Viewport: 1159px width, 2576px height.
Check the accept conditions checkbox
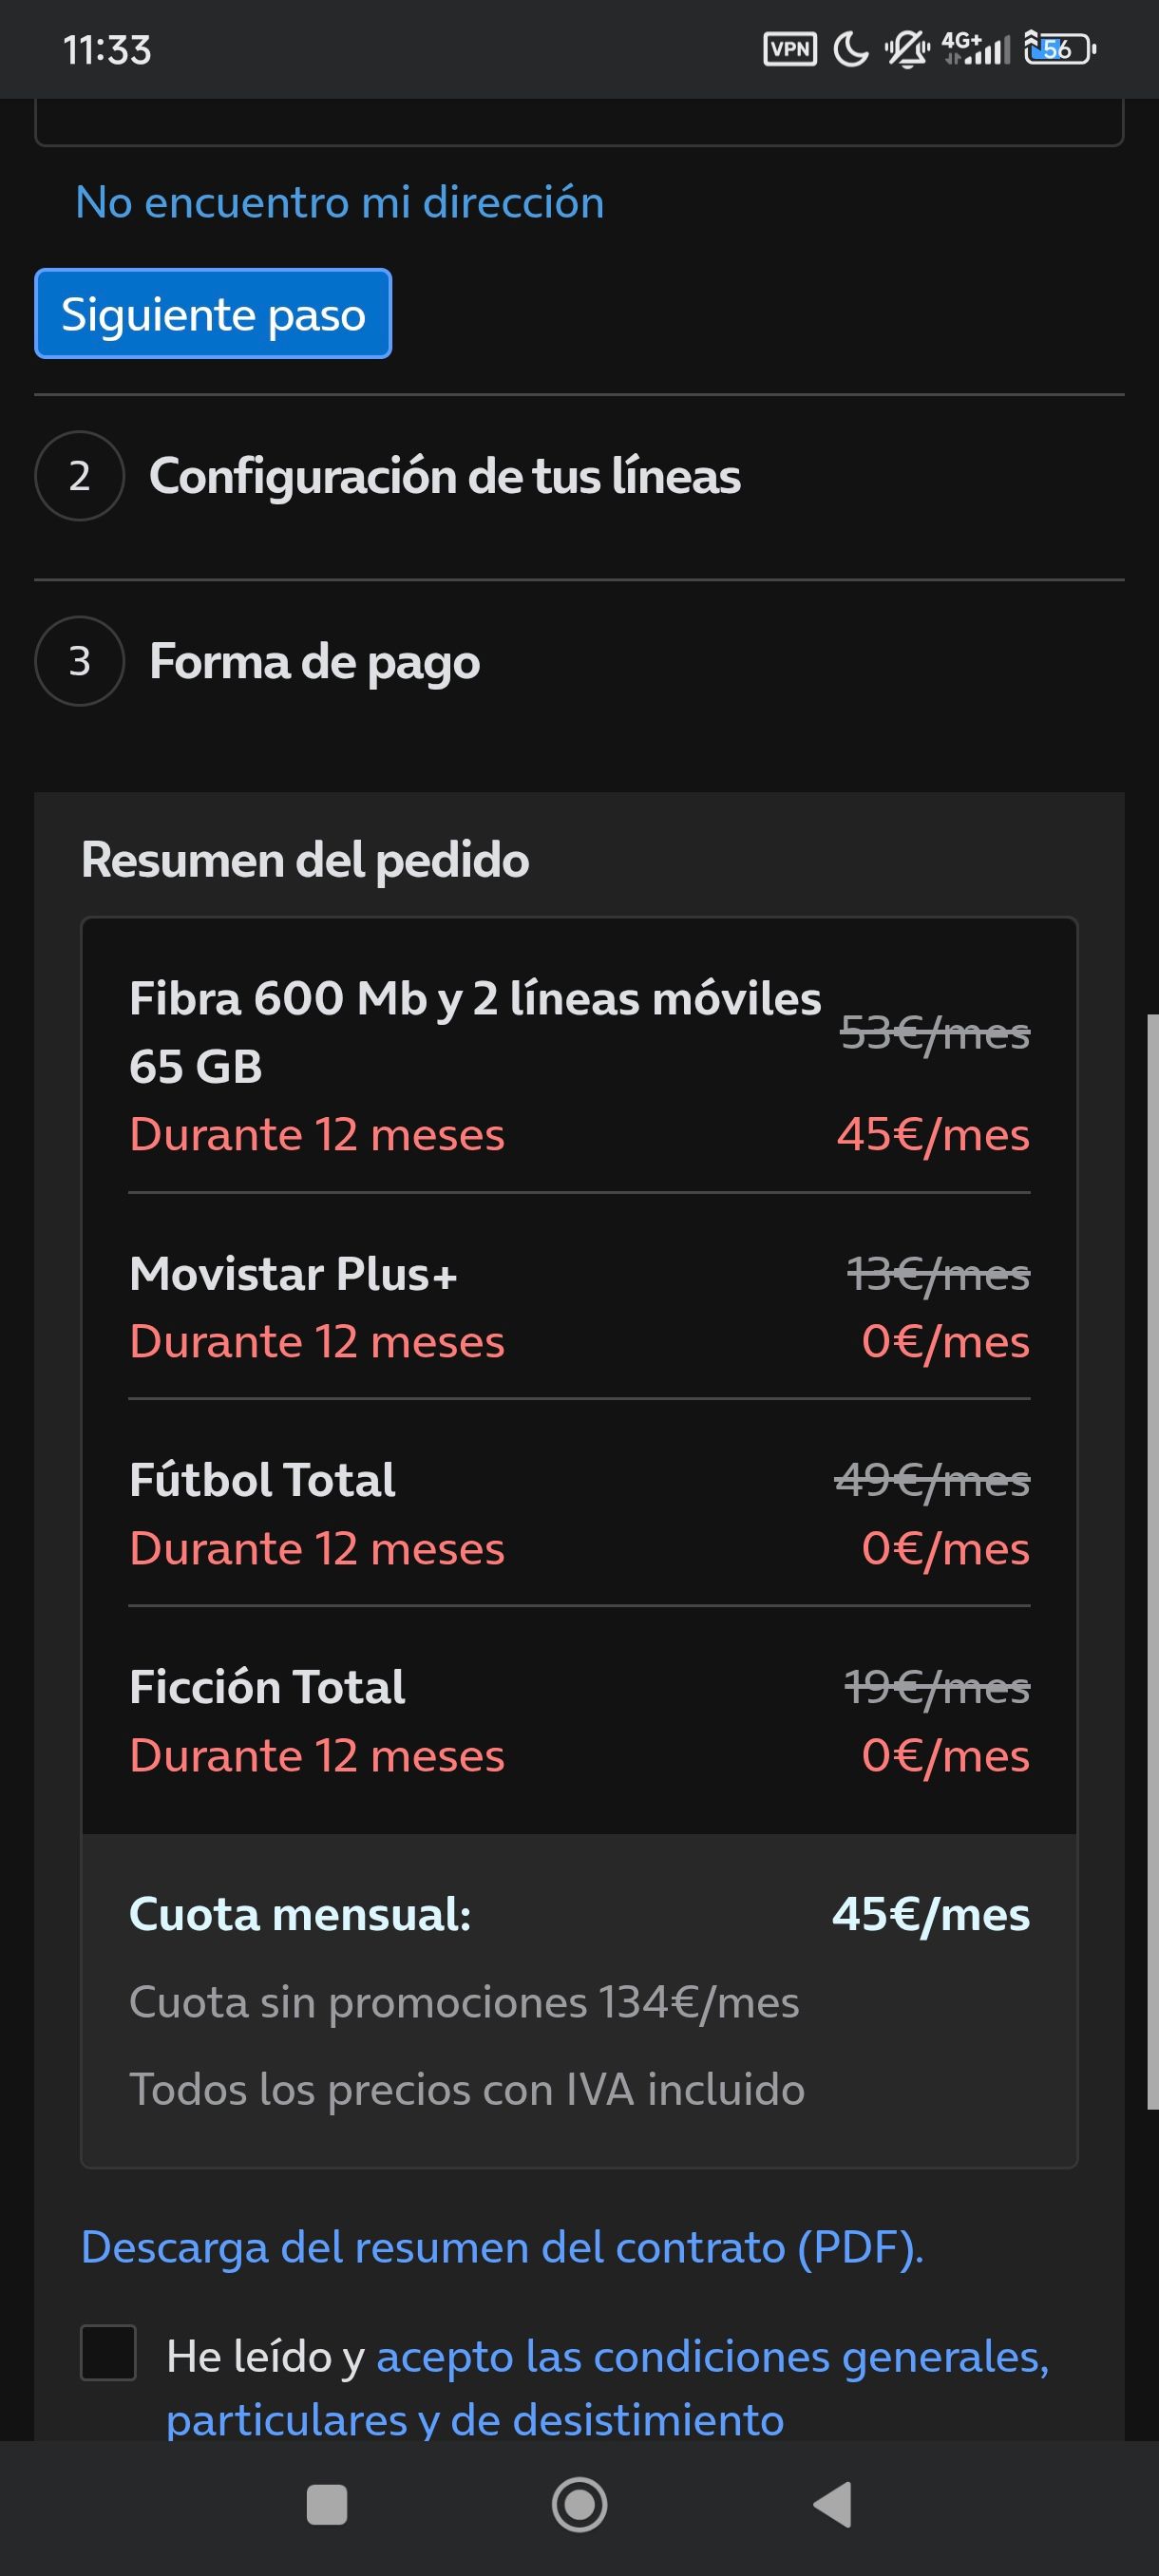click(x=108, y=2352)
